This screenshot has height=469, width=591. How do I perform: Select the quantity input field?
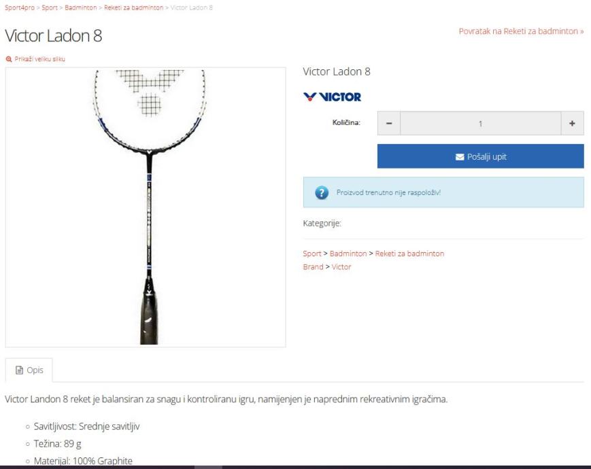click(x=481, y=123)
